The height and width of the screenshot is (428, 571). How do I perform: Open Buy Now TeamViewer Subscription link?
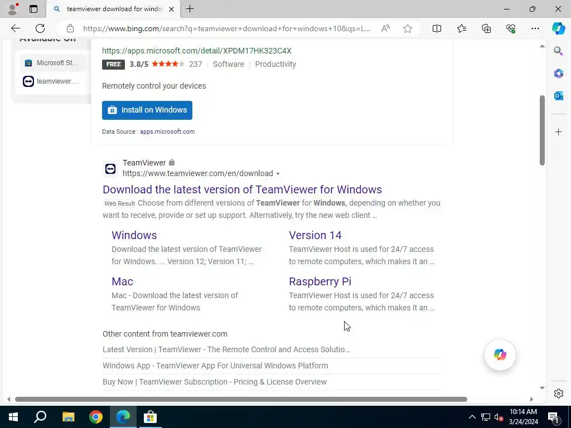tap(215, 382)
